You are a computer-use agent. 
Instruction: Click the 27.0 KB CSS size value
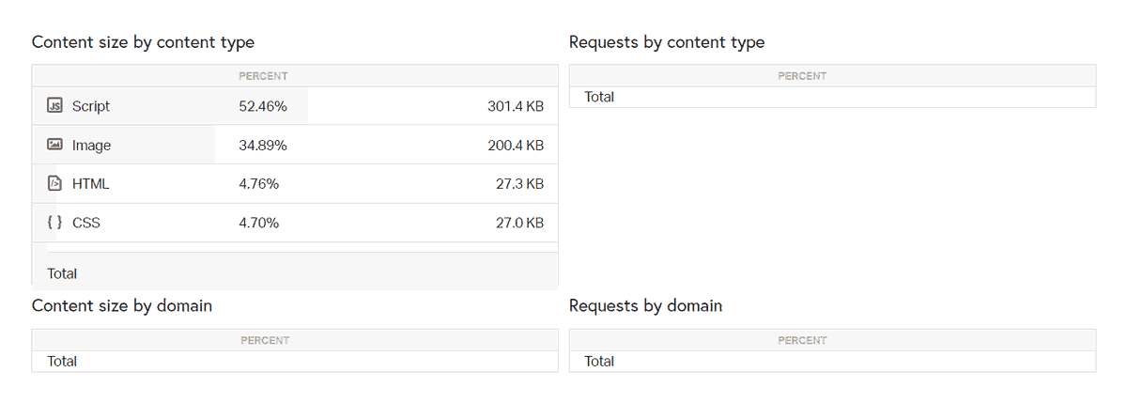519,223
